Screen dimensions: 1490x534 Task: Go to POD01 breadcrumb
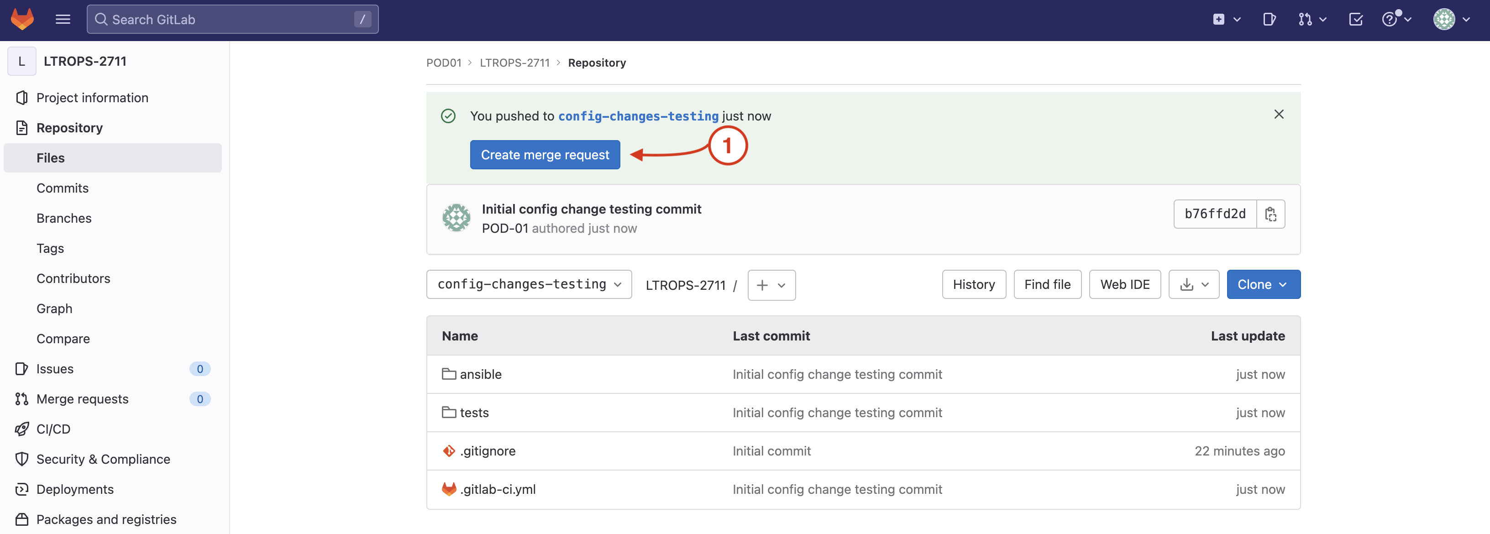pos(444,63)
